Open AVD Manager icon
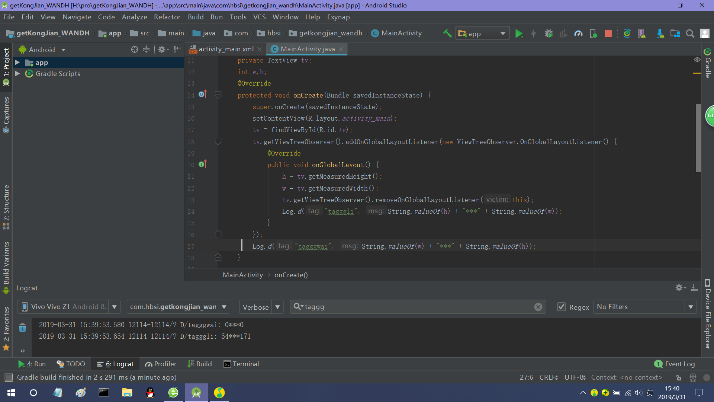This screenshot has height=402, width=714. click(x=642, y=33)
